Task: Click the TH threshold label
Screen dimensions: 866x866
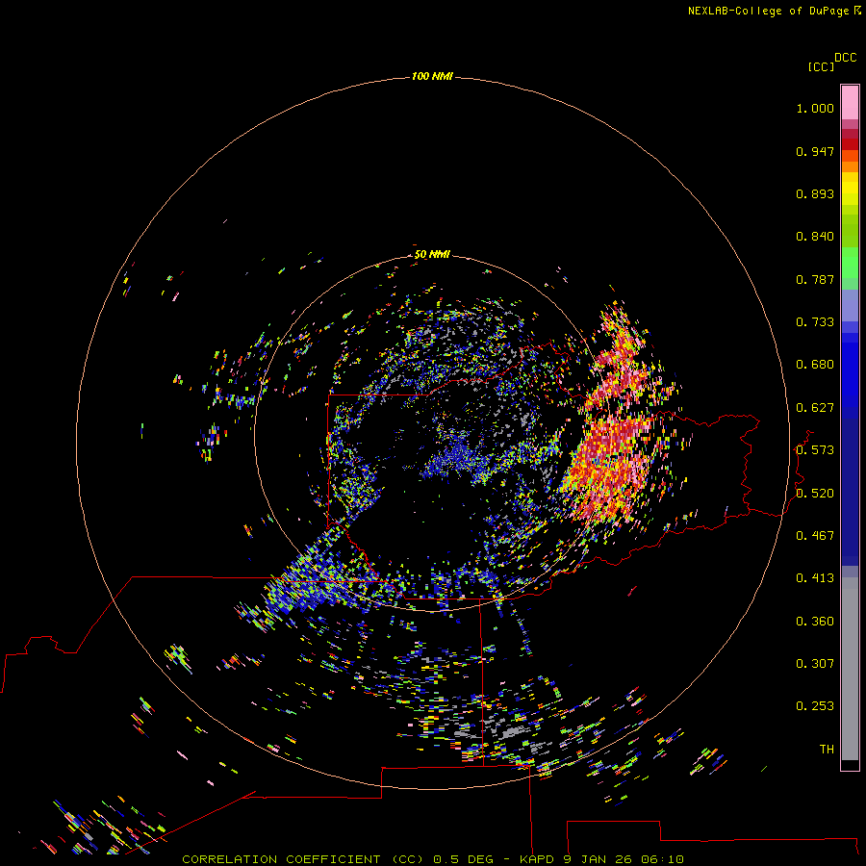Action: (x=827, y=750)
